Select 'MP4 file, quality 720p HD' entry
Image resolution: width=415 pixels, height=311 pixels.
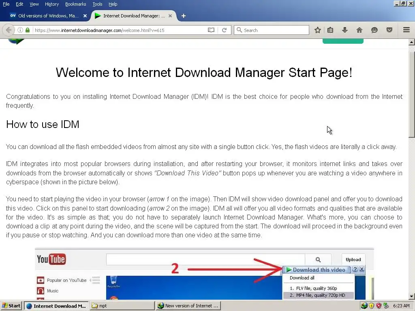point(318,295)
